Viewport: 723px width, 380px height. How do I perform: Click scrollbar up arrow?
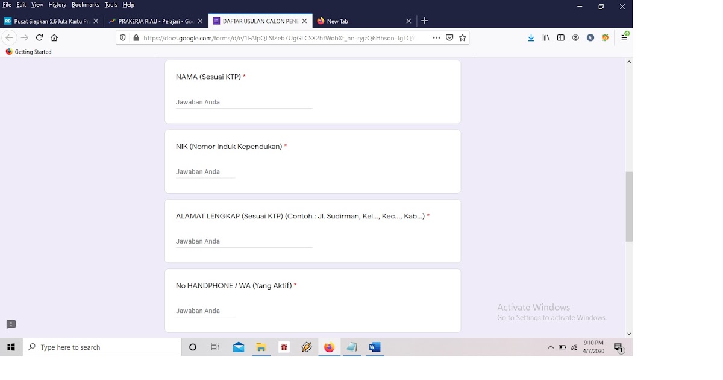(629, 62)
